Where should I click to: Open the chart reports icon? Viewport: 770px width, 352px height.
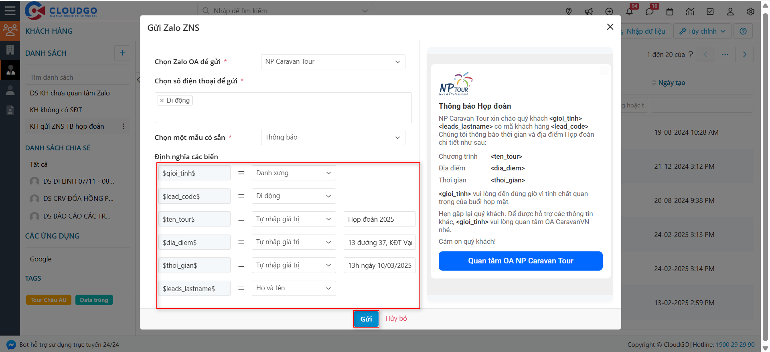(x=690, y=12)
